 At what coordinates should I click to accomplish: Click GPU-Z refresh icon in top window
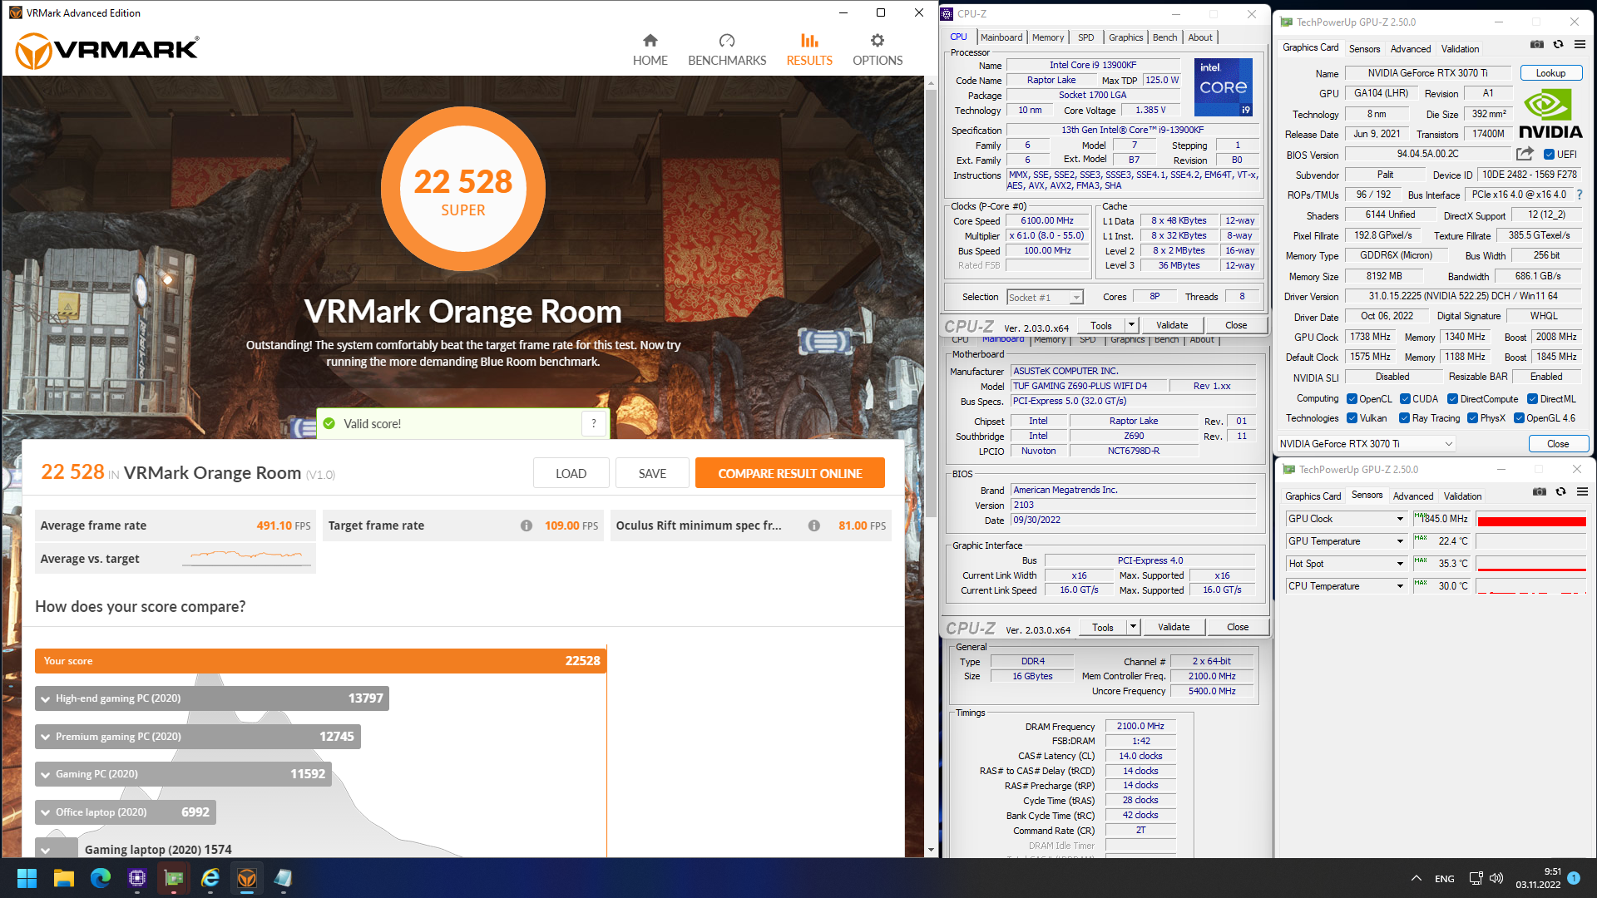1559,45
